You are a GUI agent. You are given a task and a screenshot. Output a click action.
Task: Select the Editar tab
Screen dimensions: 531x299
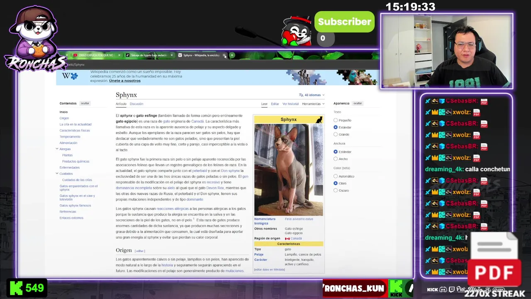[275, 104]
